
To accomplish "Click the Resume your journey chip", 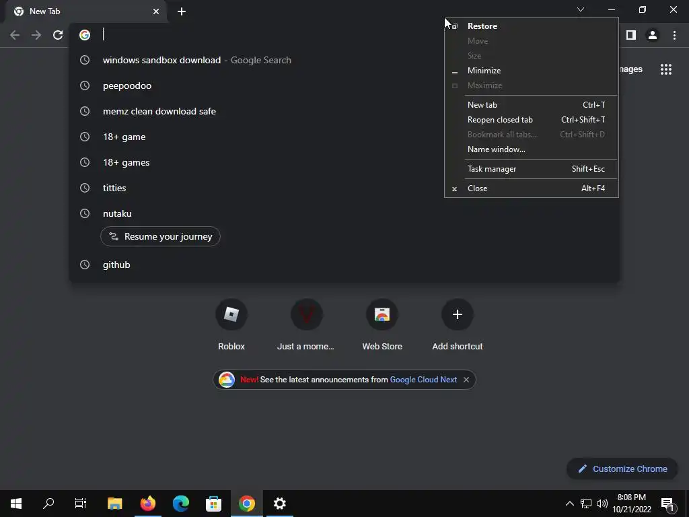I will tap(160, 236).
